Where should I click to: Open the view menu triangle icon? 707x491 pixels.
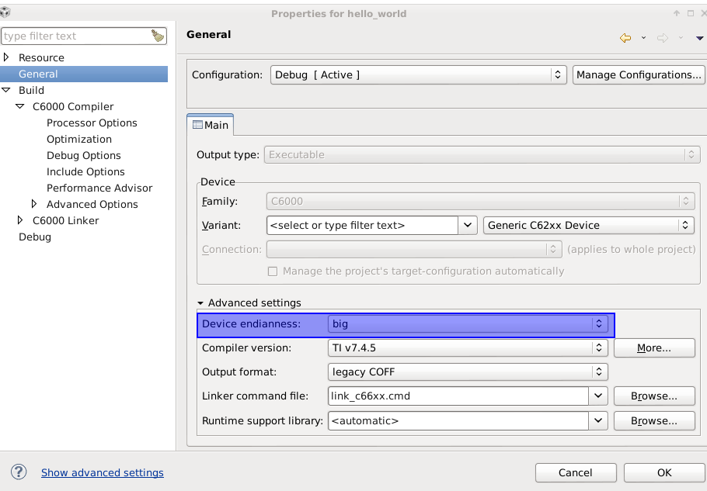pyautogui.click(x=700, y=38)
